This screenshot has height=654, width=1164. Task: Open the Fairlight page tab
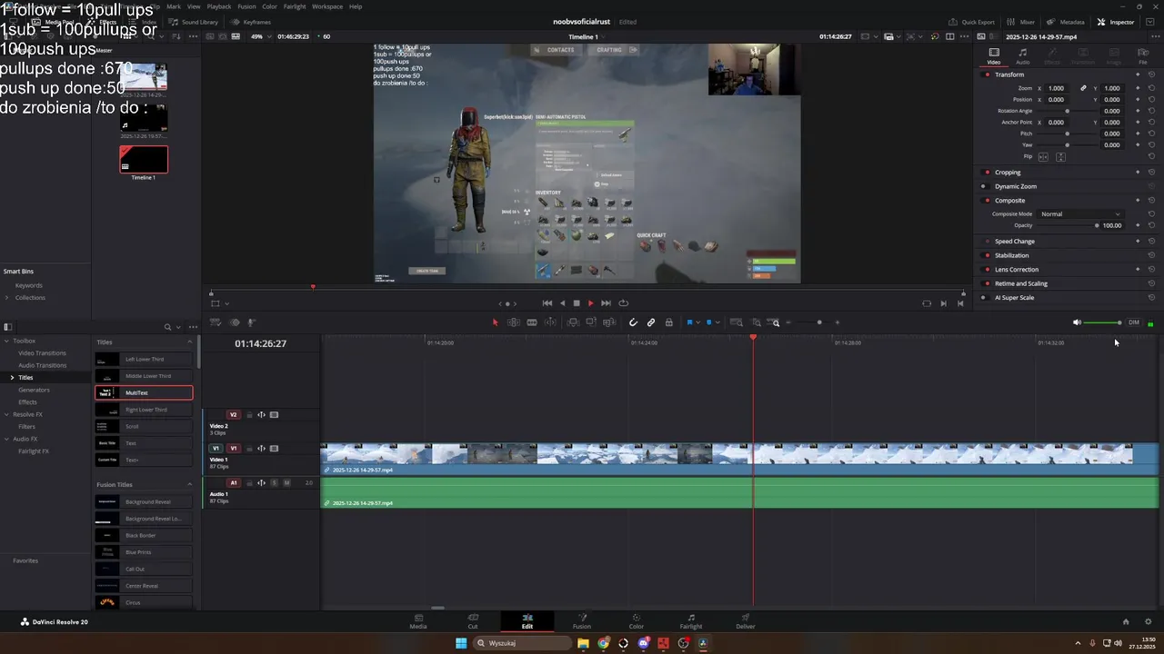tap(691, 621)
